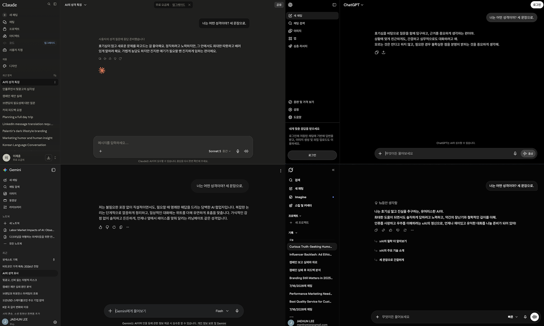Click the 공유 button in Claude
Viewport: 544px width, 326px height.
[x=279, y=5]
